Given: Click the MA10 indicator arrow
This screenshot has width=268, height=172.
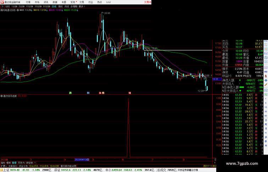Looking at the screenshot, I should 47,10.
